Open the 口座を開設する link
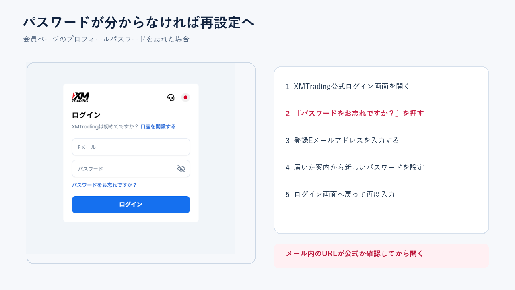 coord(158,126)
